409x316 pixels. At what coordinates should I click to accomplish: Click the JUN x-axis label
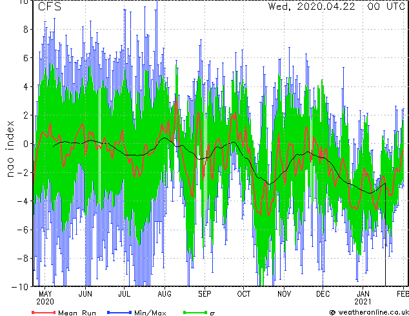[85, 294]
